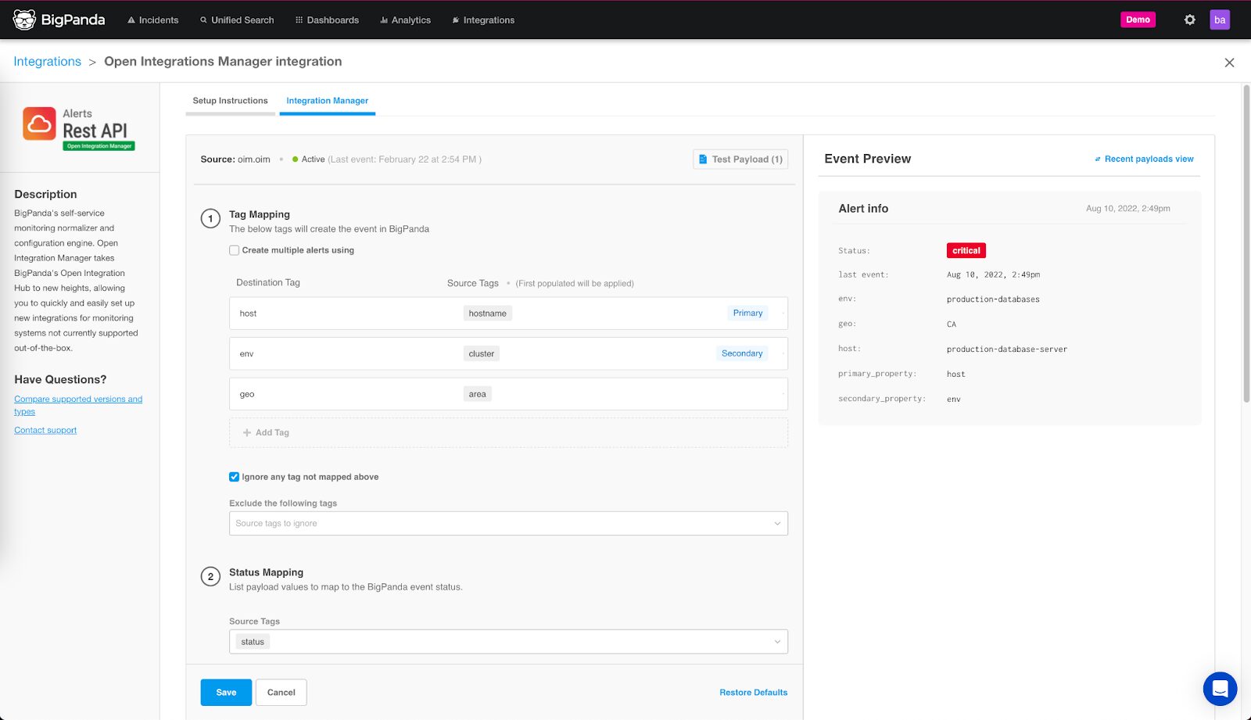Click the 'Alert info' heading

[863, 209]
